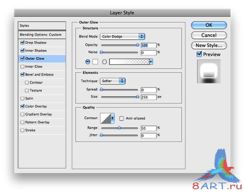Image resolution: width=245 pixels, height=193 pixels.
Task: Expand the Contour picker dropdown arrow
Action: 112,118
